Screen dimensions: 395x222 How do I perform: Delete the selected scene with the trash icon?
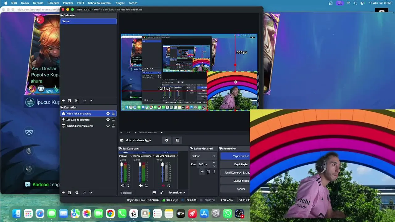(x=69, y=101)
